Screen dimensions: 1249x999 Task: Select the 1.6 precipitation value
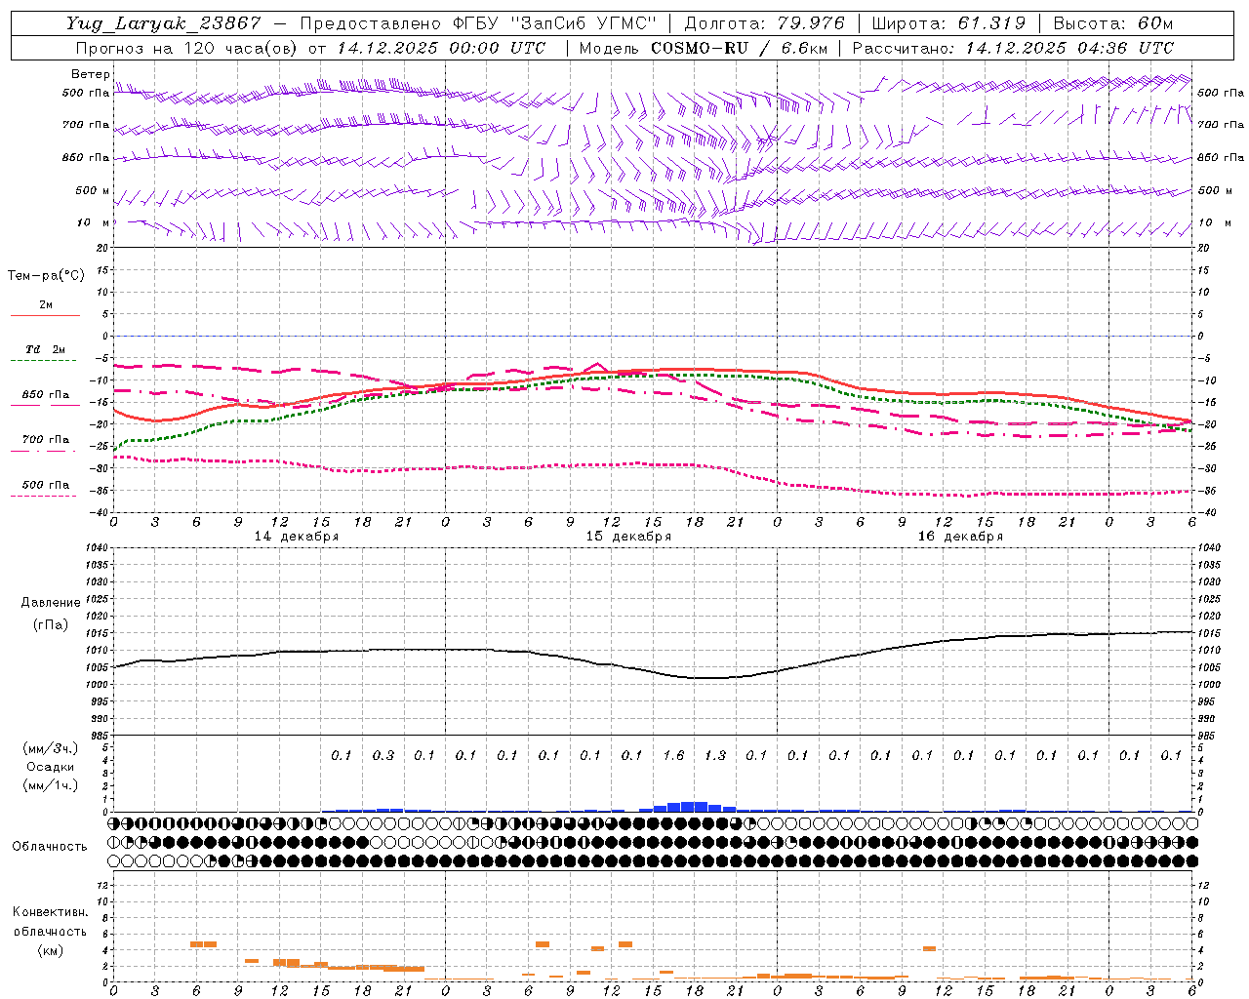[x=673, y=755]
